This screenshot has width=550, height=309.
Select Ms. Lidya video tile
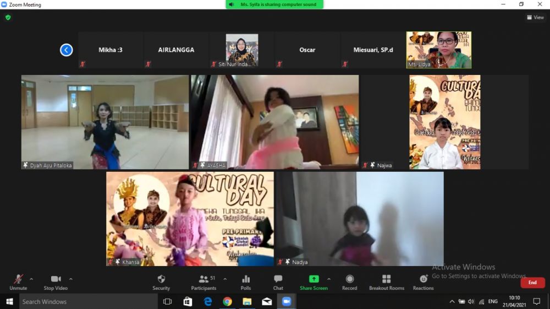(439, 50)
